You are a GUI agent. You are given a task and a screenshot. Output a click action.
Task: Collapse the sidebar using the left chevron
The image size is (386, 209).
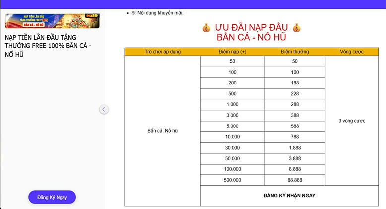point(104,109)
